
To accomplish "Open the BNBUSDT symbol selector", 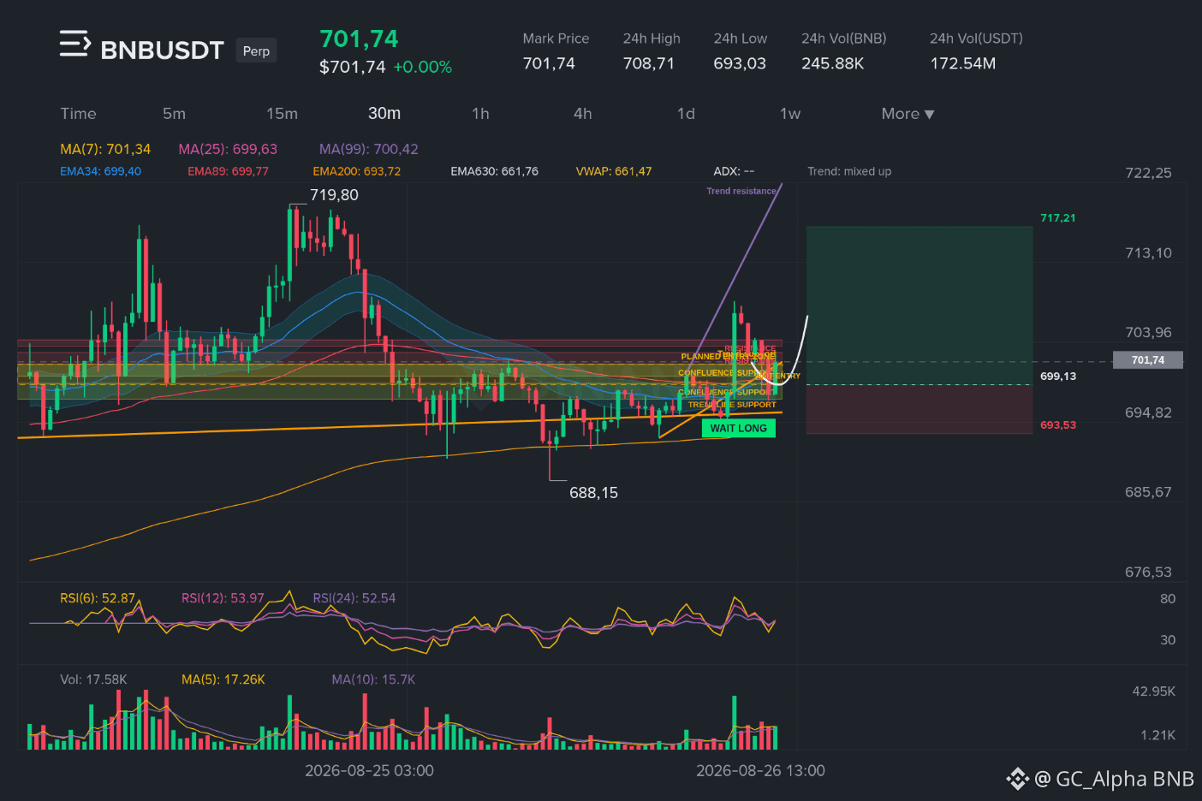I will [x=162, y=50].
